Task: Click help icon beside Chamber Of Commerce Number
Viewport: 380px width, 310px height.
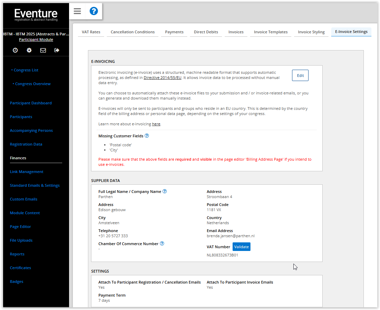Action: click(x=162, y=243)
